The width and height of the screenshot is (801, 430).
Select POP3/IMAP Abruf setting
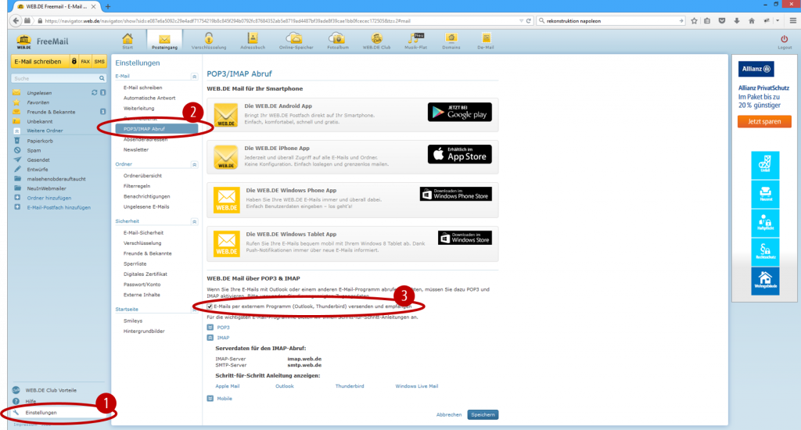click(156, 129)
